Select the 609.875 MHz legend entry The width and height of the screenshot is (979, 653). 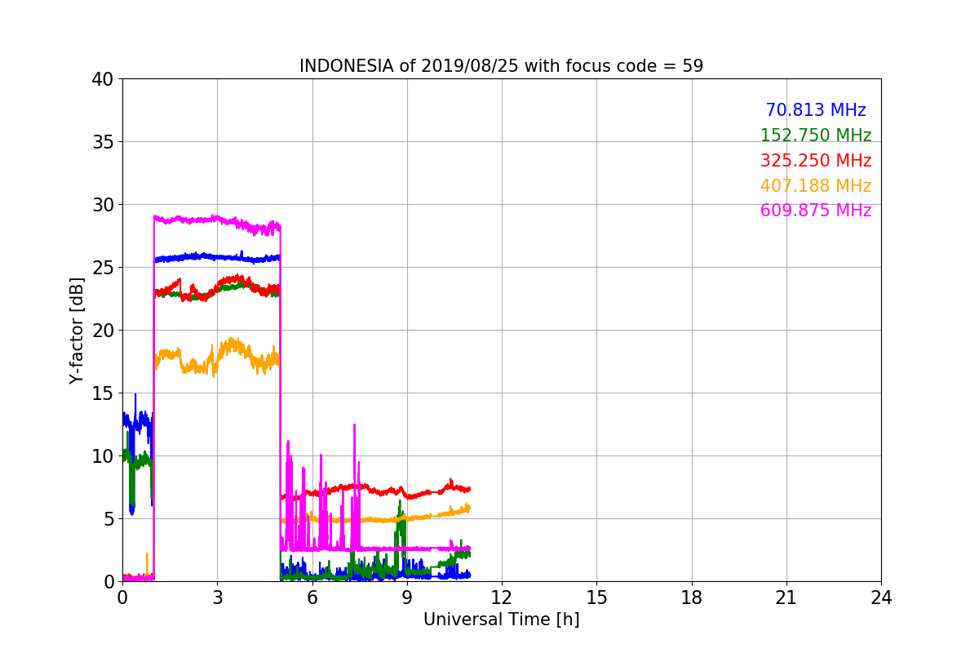[816, 211]
